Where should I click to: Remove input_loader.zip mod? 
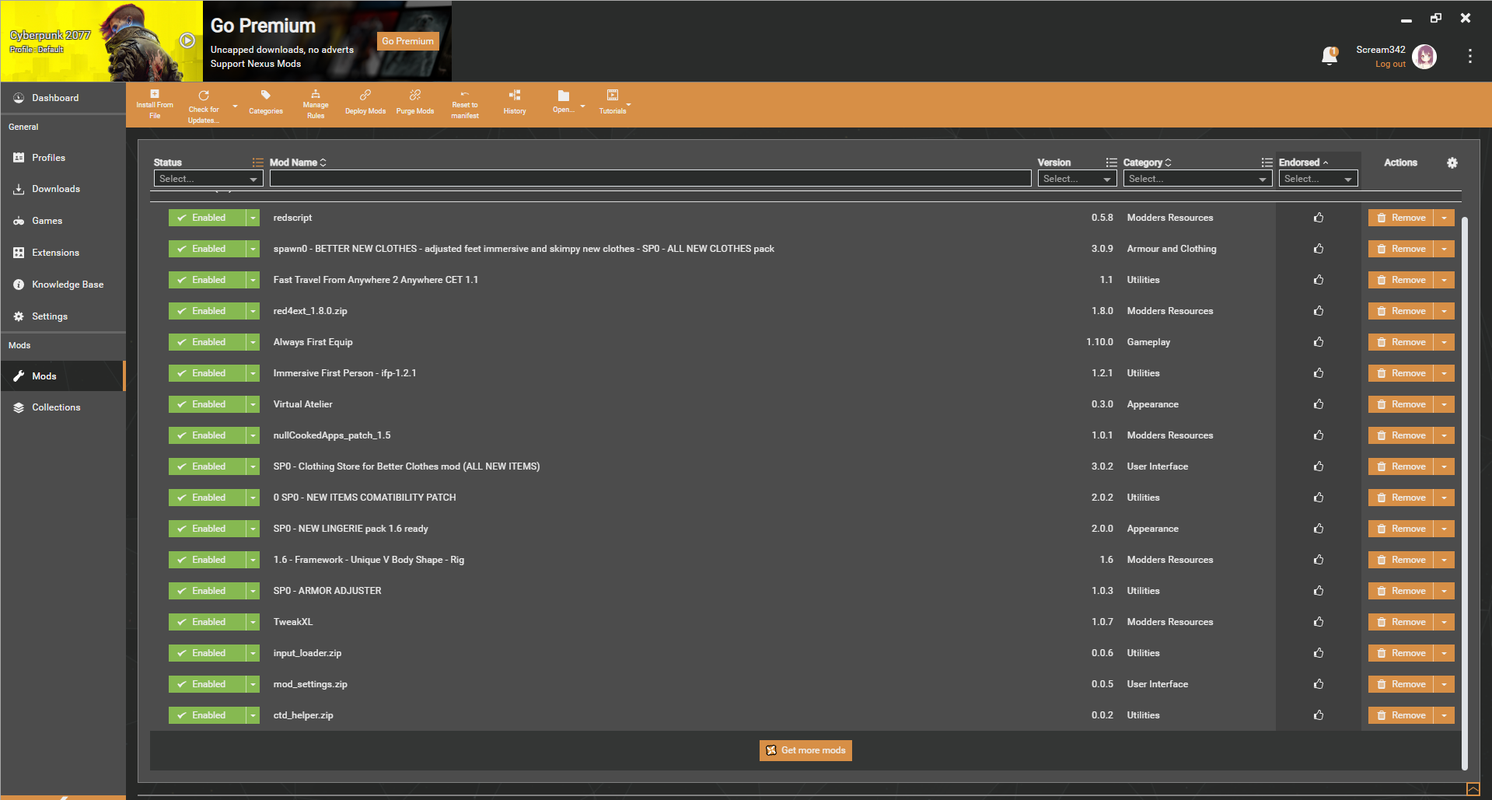click(1401, 653)
